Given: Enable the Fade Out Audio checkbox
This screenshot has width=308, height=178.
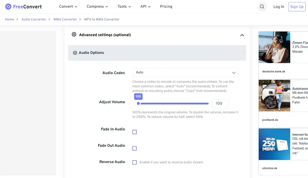Looking at the screenshot, I should (134, 148).
